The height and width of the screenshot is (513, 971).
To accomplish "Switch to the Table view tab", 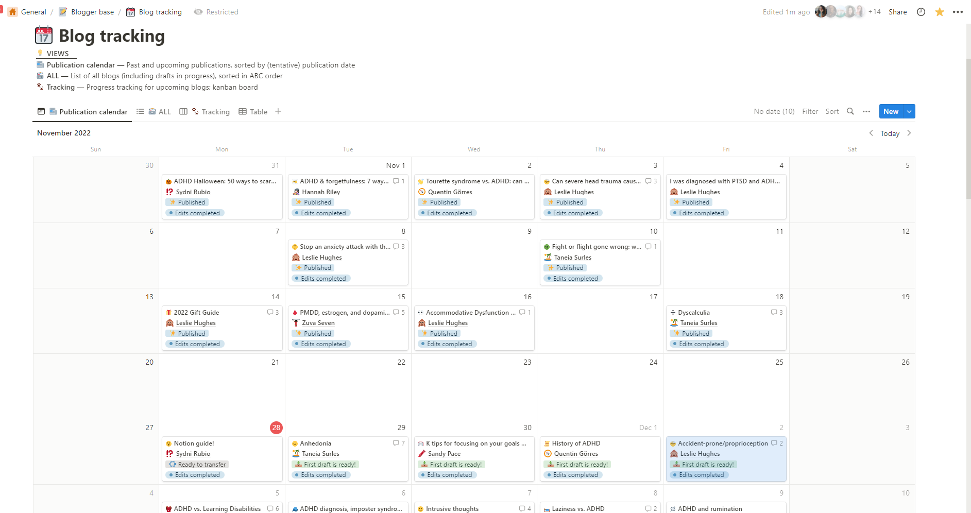I will pyautogui.click(x=253, y=112).
